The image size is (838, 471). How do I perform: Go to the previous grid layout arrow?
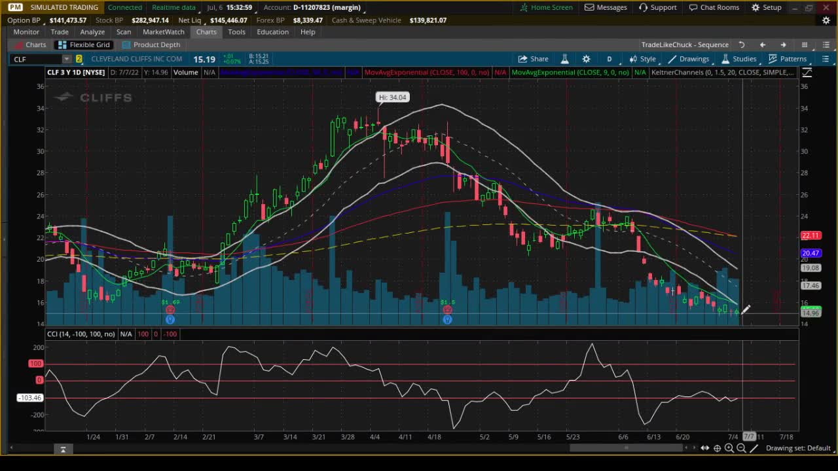[x=762, y=44]
